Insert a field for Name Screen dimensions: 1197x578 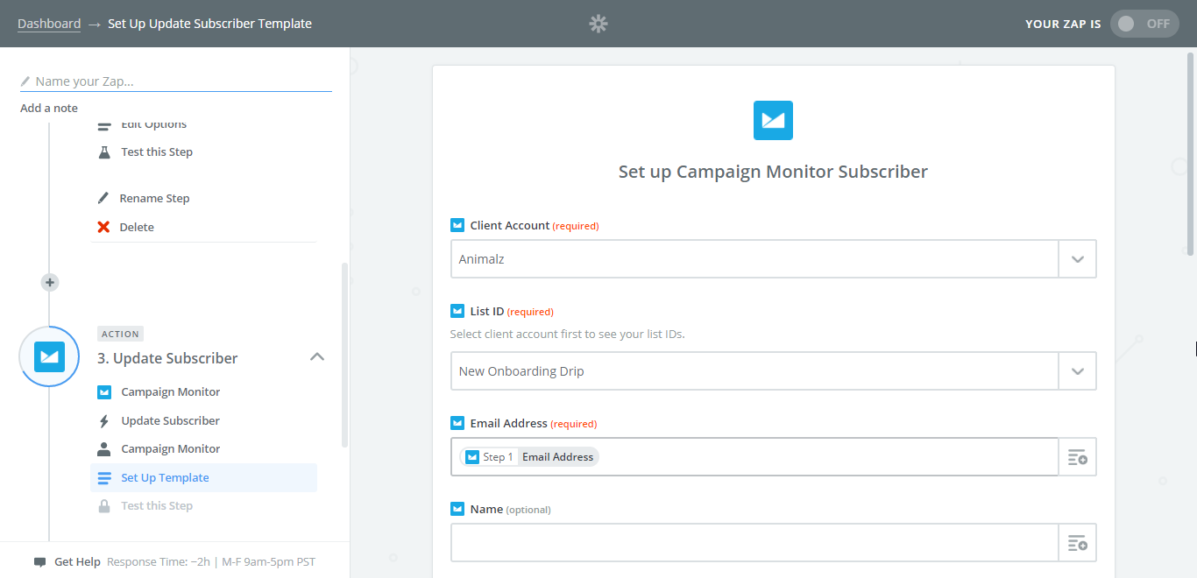1078,543
